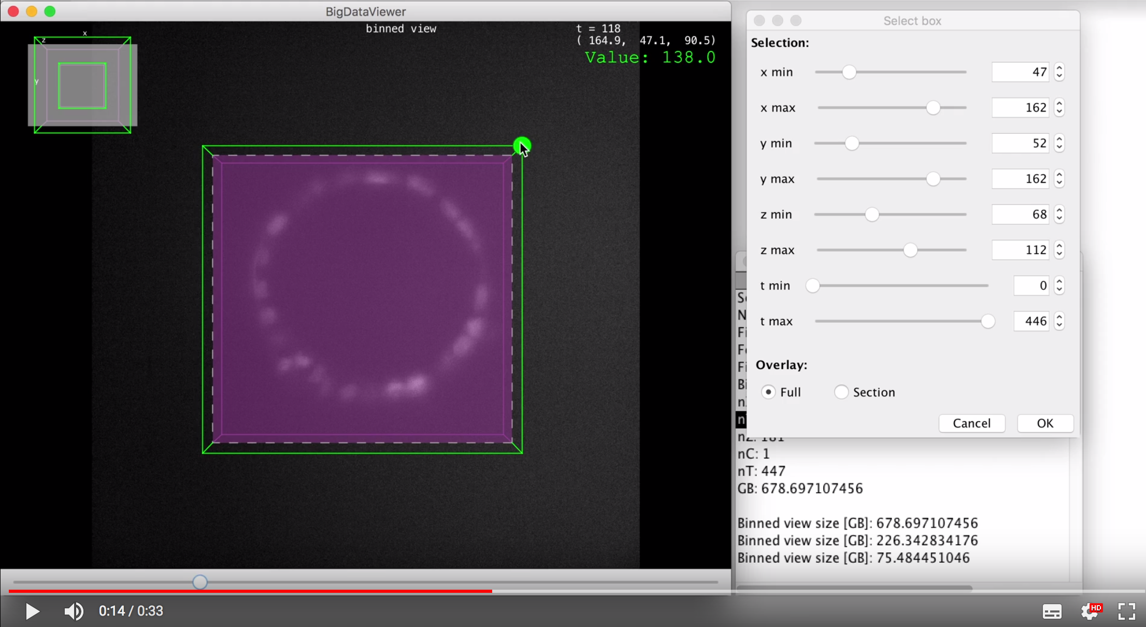The width and height of the screenshot is (1146, 627).
Task: Toggle closed captions on the video
Action: click(1052, 611)
